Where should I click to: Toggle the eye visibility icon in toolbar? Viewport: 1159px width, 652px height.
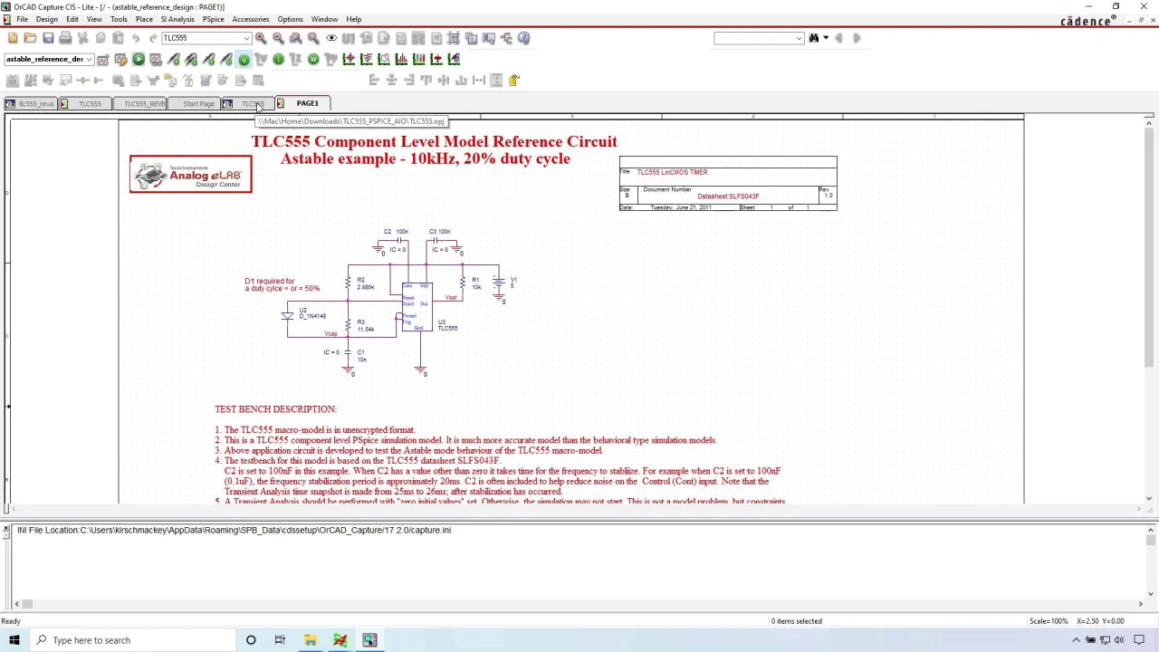(331, 38)
